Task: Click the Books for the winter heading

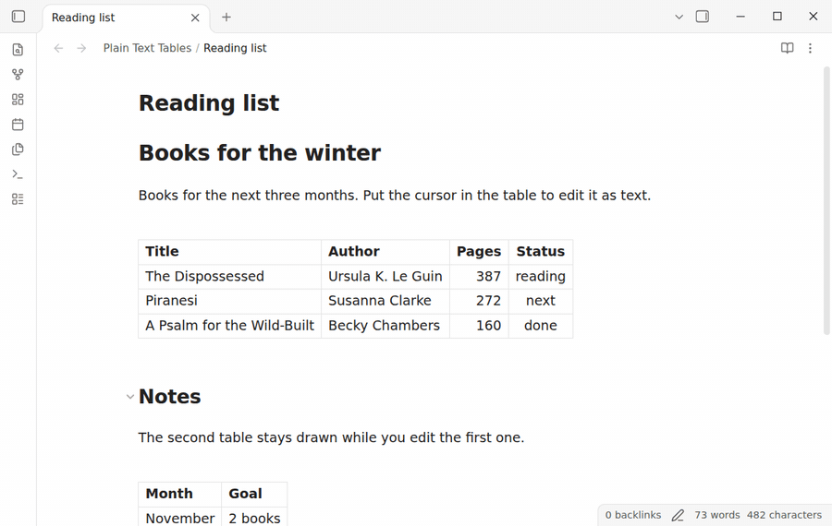Action: (x=260, y=153)
